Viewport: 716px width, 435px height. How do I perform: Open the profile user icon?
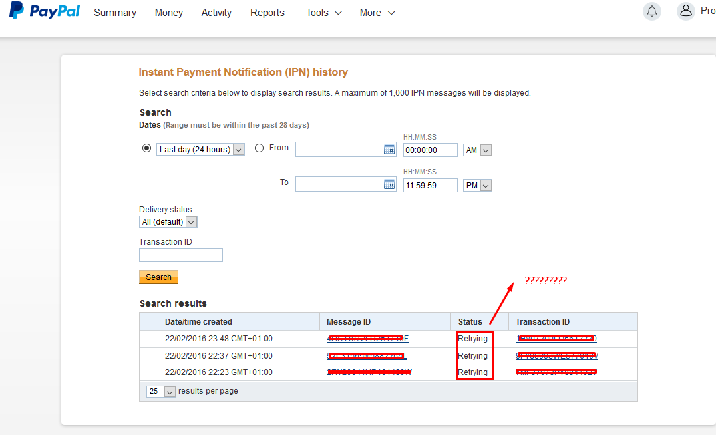[686, 11]
